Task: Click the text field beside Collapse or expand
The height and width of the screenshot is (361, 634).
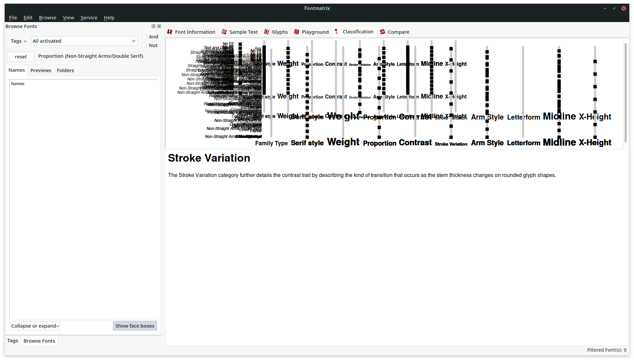Action: [86, 326]
